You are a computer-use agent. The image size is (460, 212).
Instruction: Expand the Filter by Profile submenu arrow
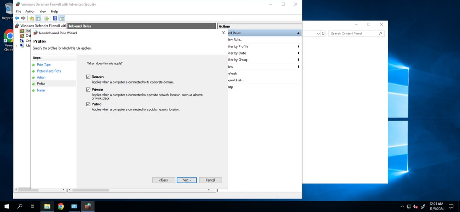pos(299,46)
